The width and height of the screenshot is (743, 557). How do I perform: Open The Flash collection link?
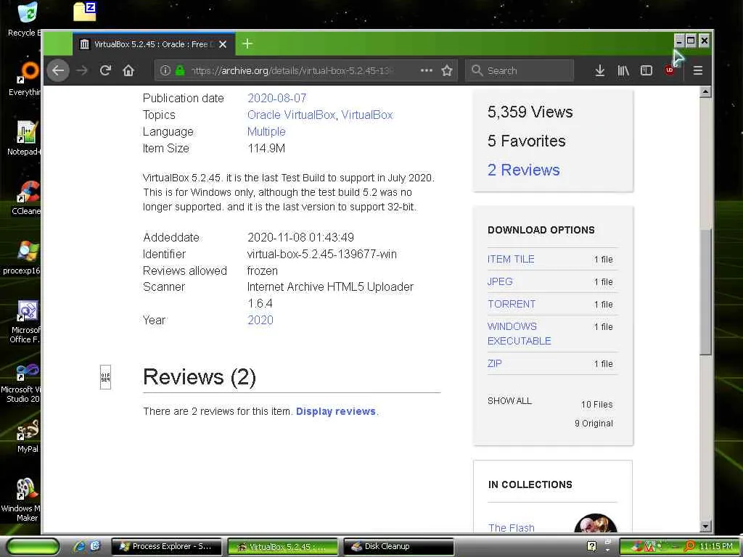tap(512, 527)
